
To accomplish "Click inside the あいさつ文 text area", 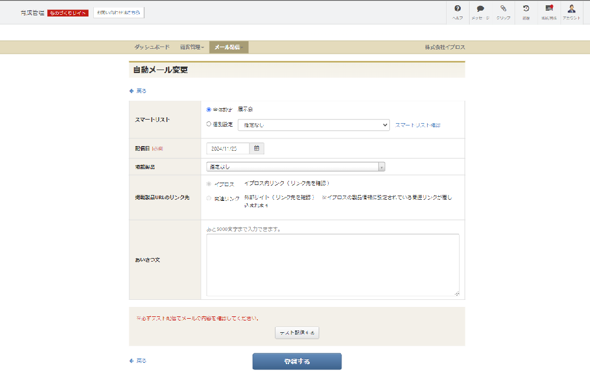I will [332, 265].
